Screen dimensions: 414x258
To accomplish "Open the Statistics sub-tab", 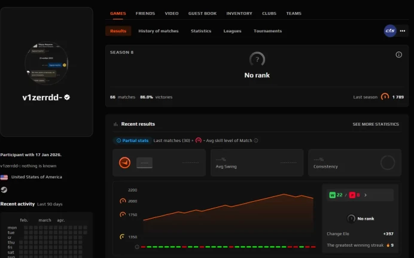I will (201, 31).
